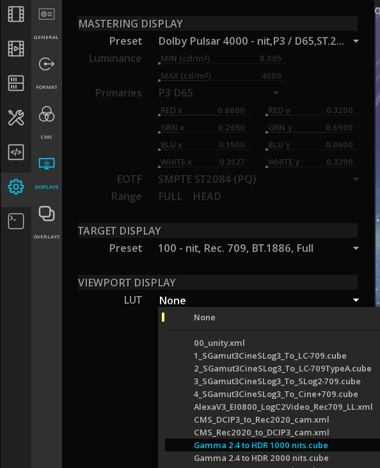Click the filmstrip icon at top of sidebar
380x468 pixels.
pos(16,14)
